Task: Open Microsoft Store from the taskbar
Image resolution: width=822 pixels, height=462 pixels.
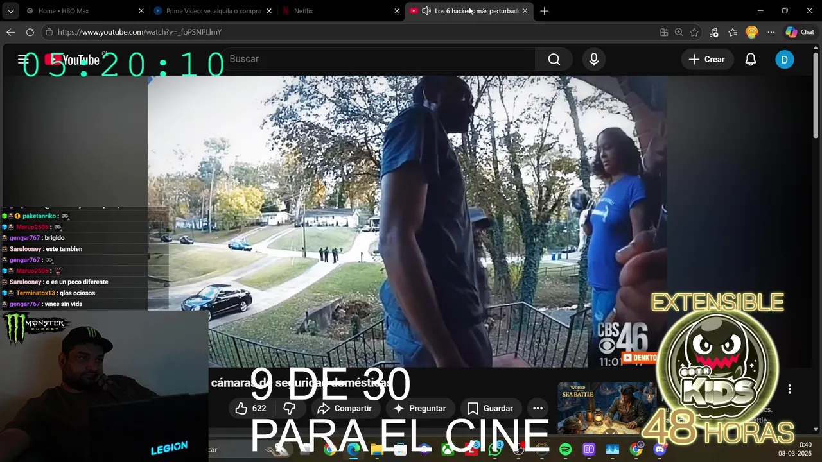Action: coord(400,450)
